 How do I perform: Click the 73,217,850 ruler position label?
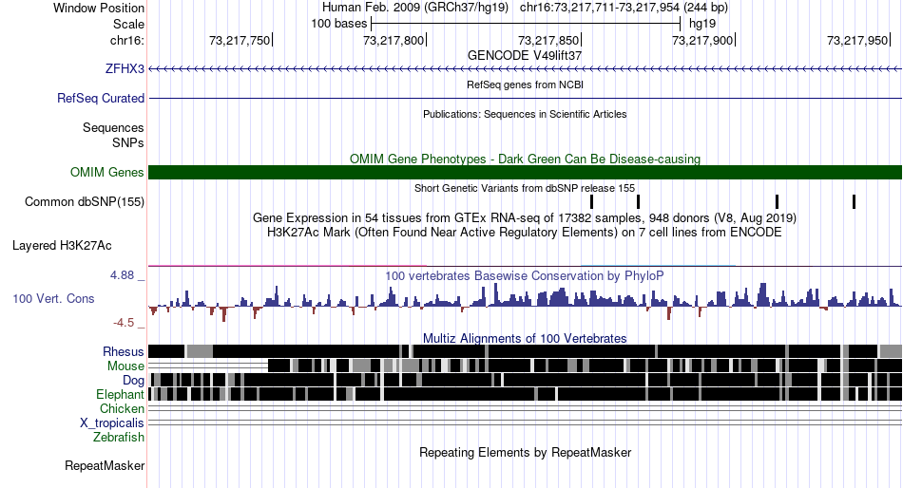point(548,40)
